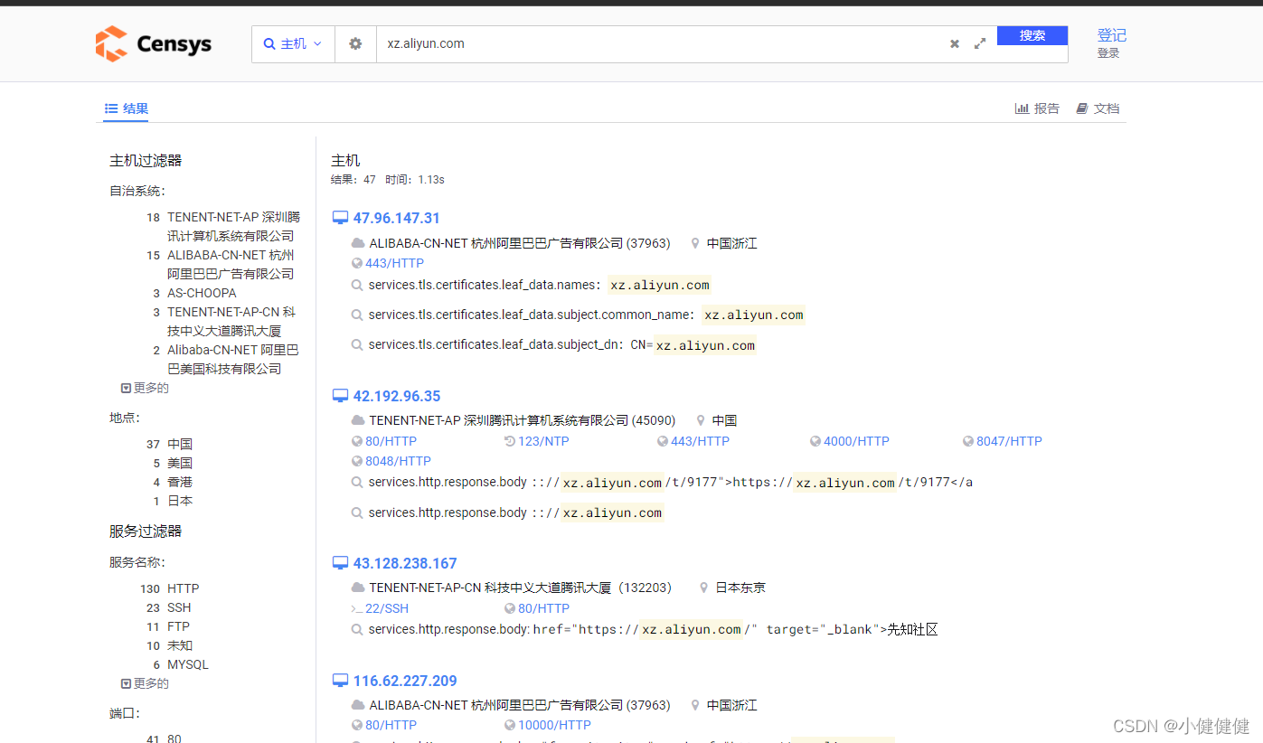Filter by AS-CHOOPA autonomous system
1263x743 pixels.
click(202, 293)
